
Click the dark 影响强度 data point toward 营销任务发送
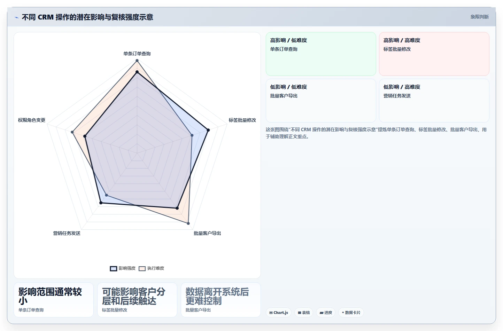[x=101, y=203]
